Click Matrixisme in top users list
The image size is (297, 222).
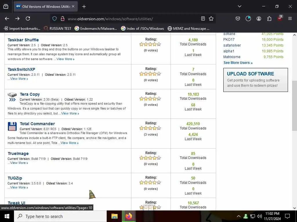click(x=232, y=57)
